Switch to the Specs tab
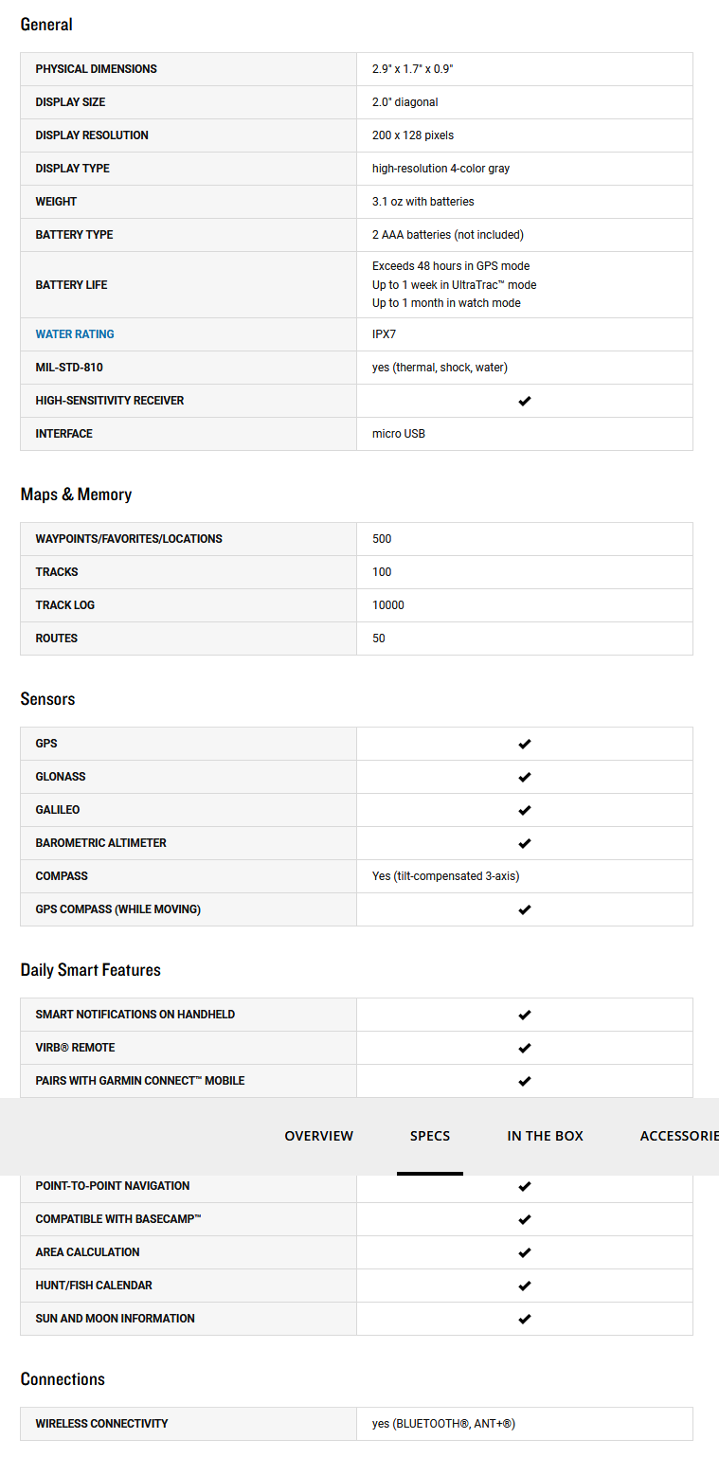Image resolution: width=719 pixels, height=1457 pixels. click(x=430, y=1136)
